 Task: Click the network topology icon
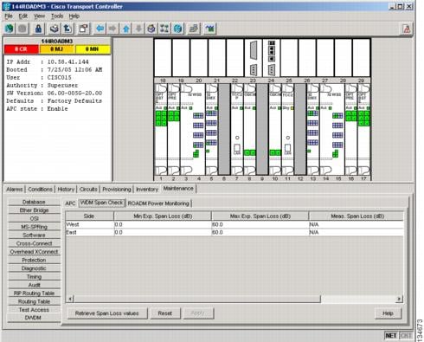point(164,29)
